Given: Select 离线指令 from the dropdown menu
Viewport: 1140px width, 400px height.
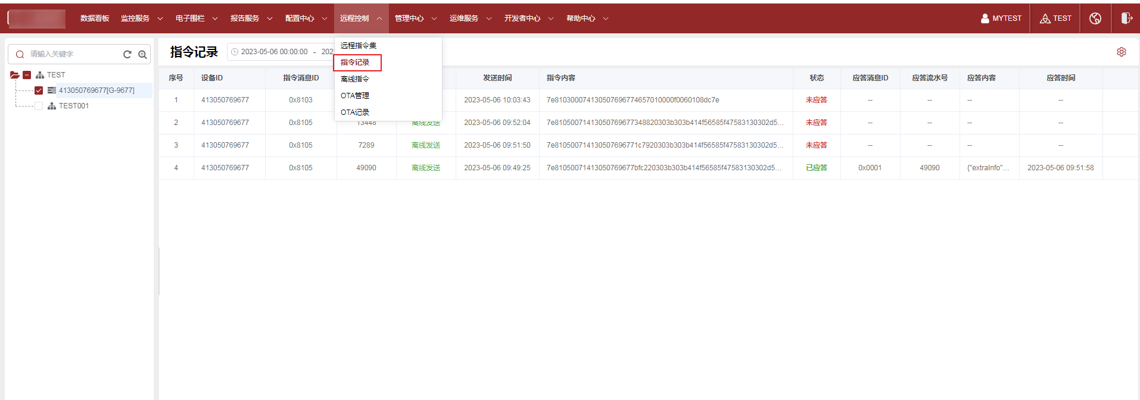Looking at the screenshot, I should [x=355, y=79].
